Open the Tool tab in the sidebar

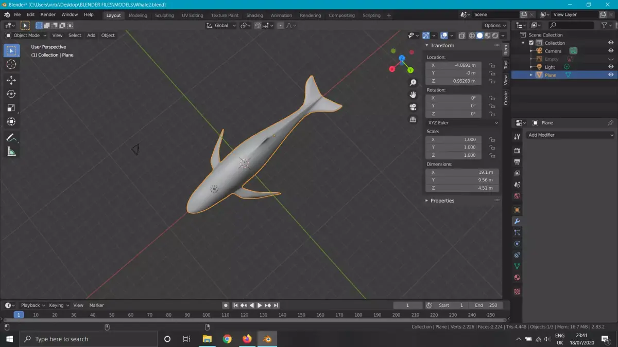pos(506,64)
